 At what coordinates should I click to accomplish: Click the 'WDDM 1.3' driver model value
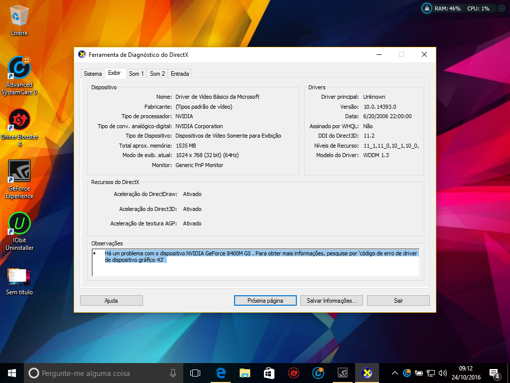click(x=376, y=156)
